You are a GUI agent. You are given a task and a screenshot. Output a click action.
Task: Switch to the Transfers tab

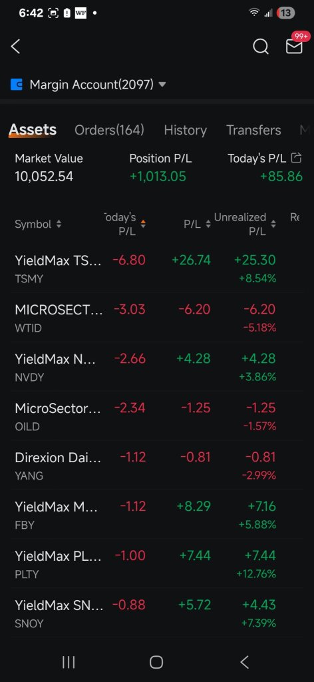coord(253,130)
